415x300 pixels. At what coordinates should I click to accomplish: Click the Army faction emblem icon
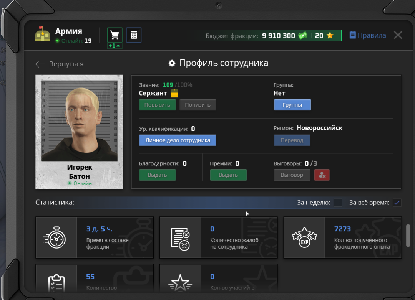(43, 35)
